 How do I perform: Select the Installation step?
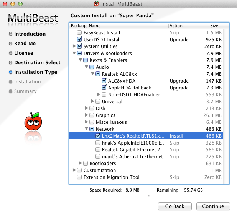pyautogui.click(x=27, y=82)
